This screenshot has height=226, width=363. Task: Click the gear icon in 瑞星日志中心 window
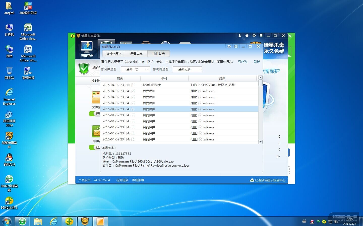point(229,47)
